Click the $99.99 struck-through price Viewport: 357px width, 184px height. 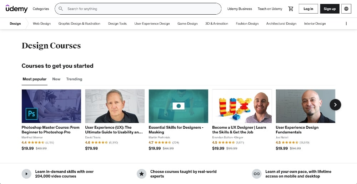coord(232,148)
